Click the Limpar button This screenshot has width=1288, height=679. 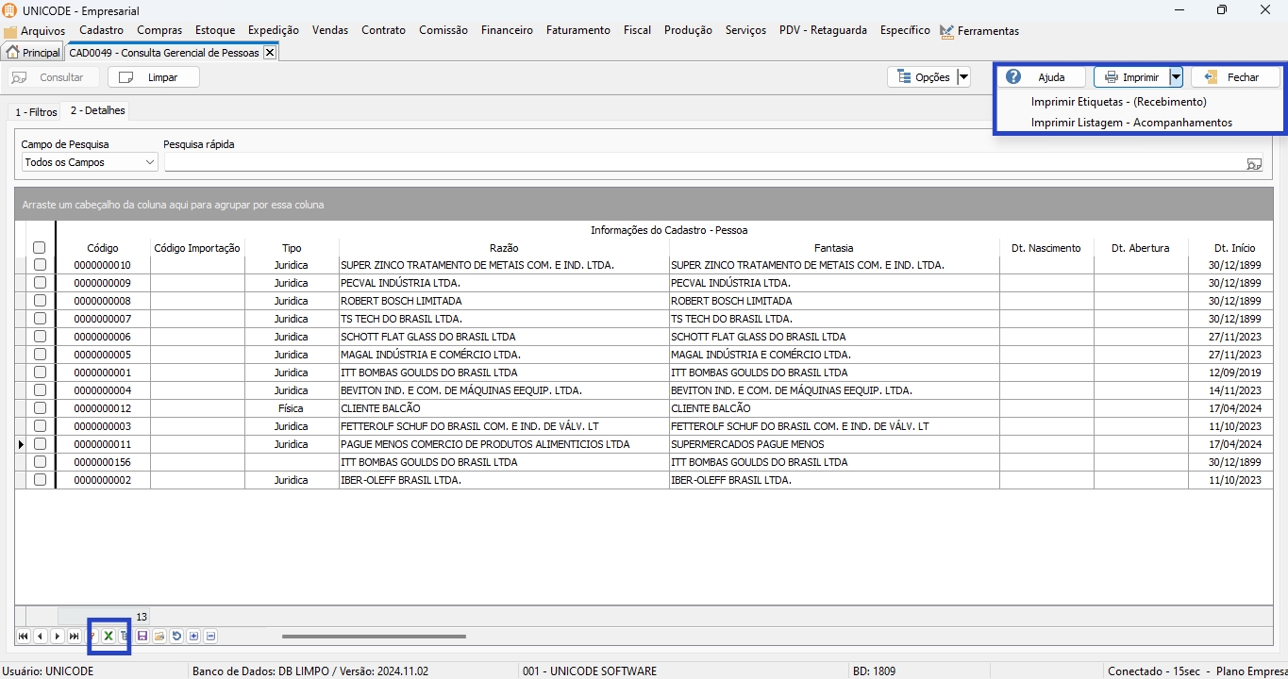click(x=153, y=77)
